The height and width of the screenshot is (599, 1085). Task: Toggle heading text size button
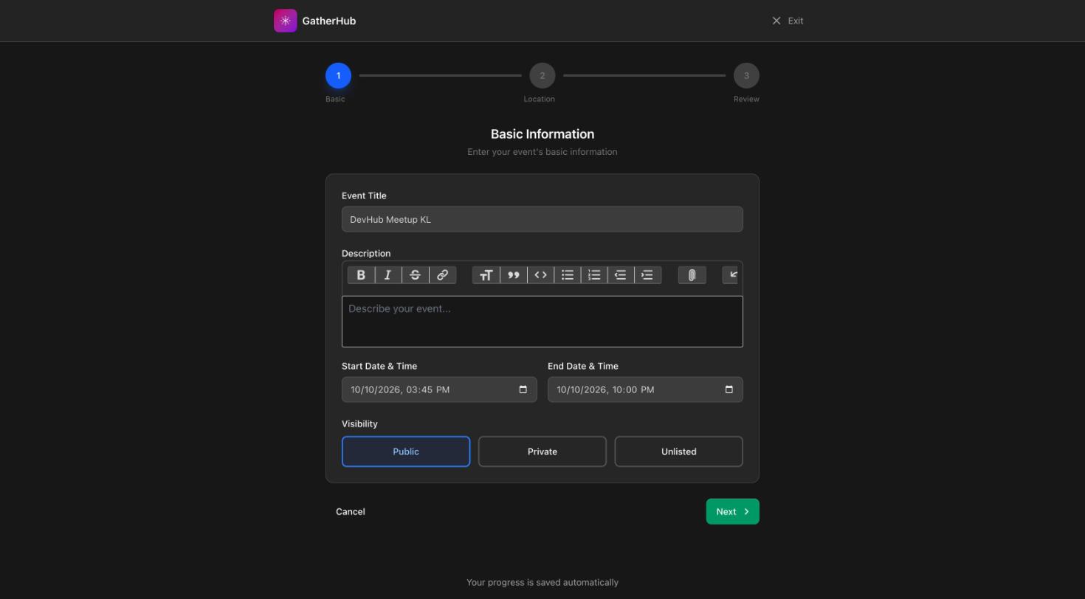click(486, 275)
